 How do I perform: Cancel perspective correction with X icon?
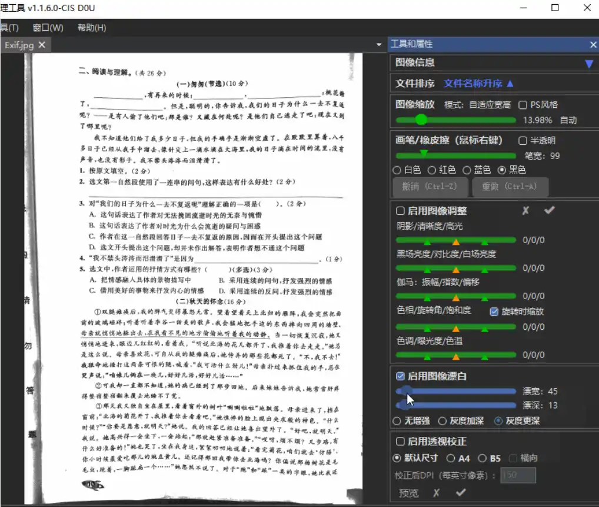tap(436, 493)
